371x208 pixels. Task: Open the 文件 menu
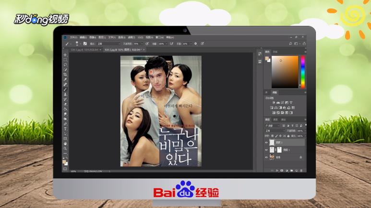point(73,37)
